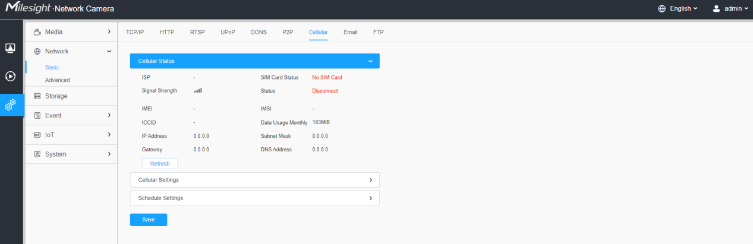Click the Signal Strength label
Screen dimensions: 753x244
(159, 91)
